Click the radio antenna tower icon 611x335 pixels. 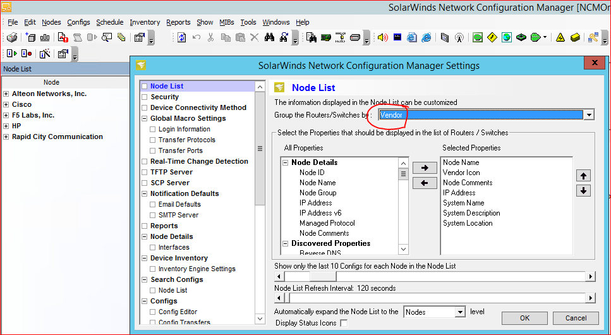(x=459, y=37)
